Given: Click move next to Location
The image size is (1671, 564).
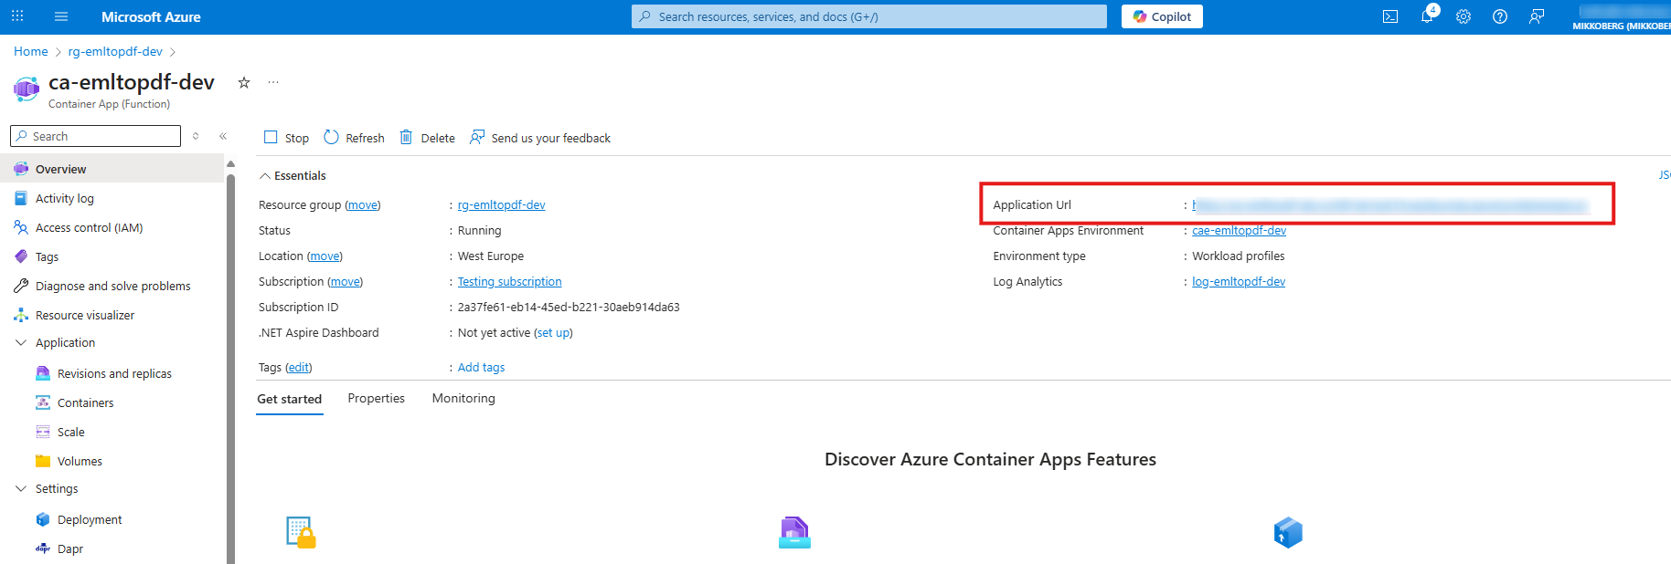Looking at the screenshot, I should [x=325, y=256].
